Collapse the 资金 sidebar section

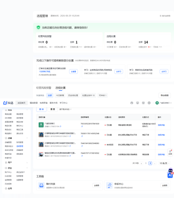27,168
